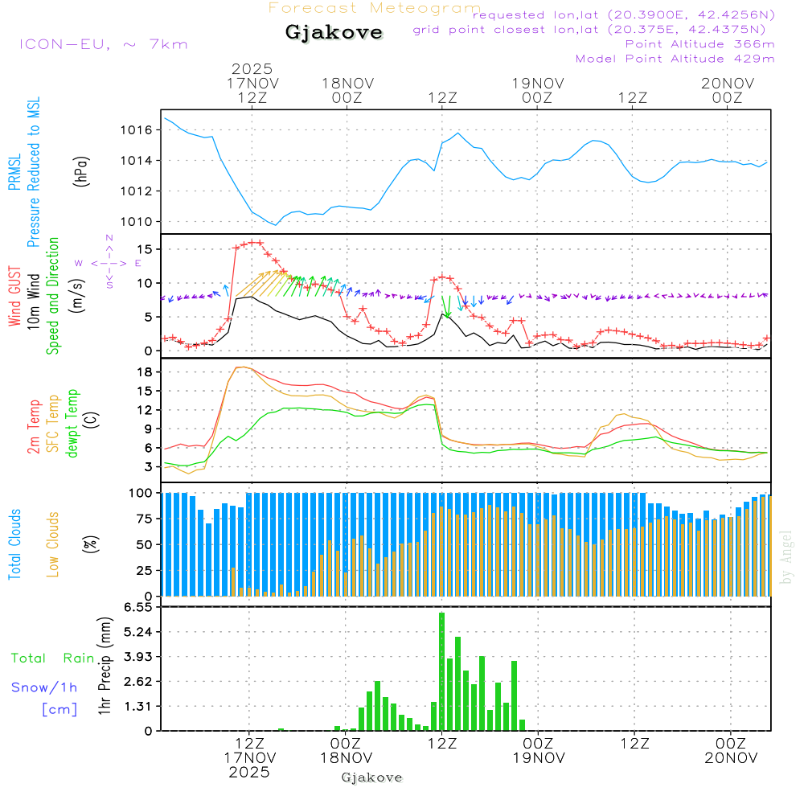Click the green dewpt Temp legend label
The width and height of the screenshot is (804, 804).
72,424
